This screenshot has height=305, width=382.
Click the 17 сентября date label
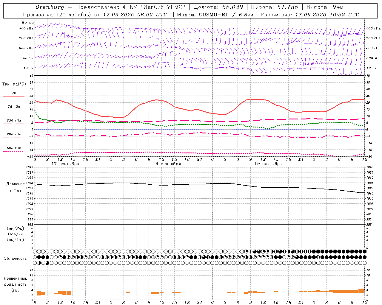pos(65,164)
